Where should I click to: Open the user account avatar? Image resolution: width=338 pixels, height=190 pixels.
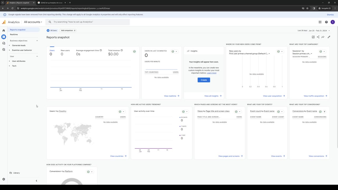(x=333, y=22)
